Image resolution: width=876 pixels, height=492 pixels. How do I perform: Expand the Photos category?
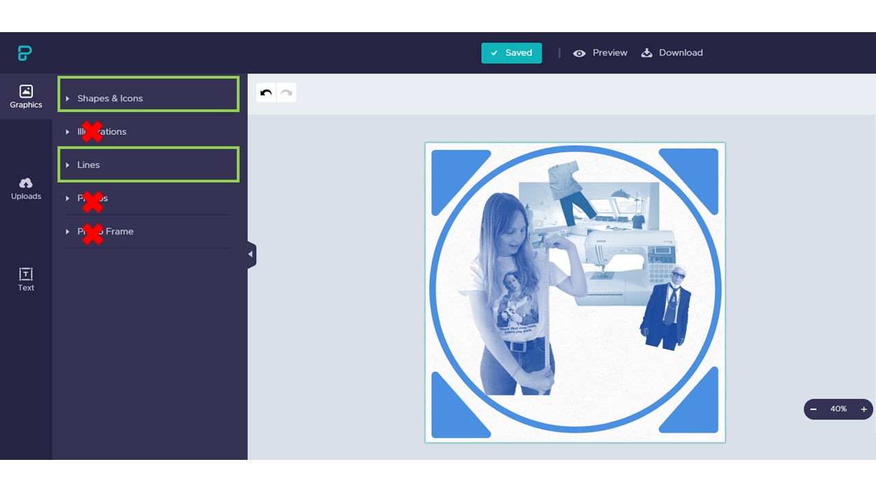tap(92, 198)
